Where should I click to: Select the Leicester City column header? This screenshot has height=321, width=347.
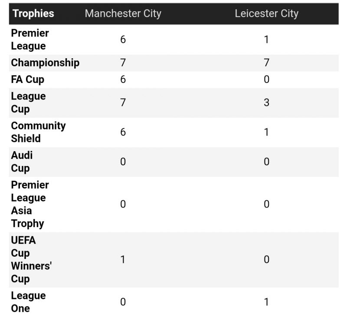(x=266, y=13)
